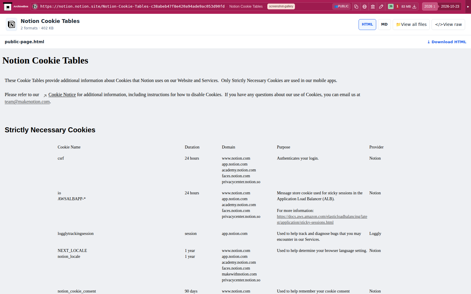Select the 2026-10-23 snapshot date
Viewport: 471px width, 294px height.
[x=450, y=6]
